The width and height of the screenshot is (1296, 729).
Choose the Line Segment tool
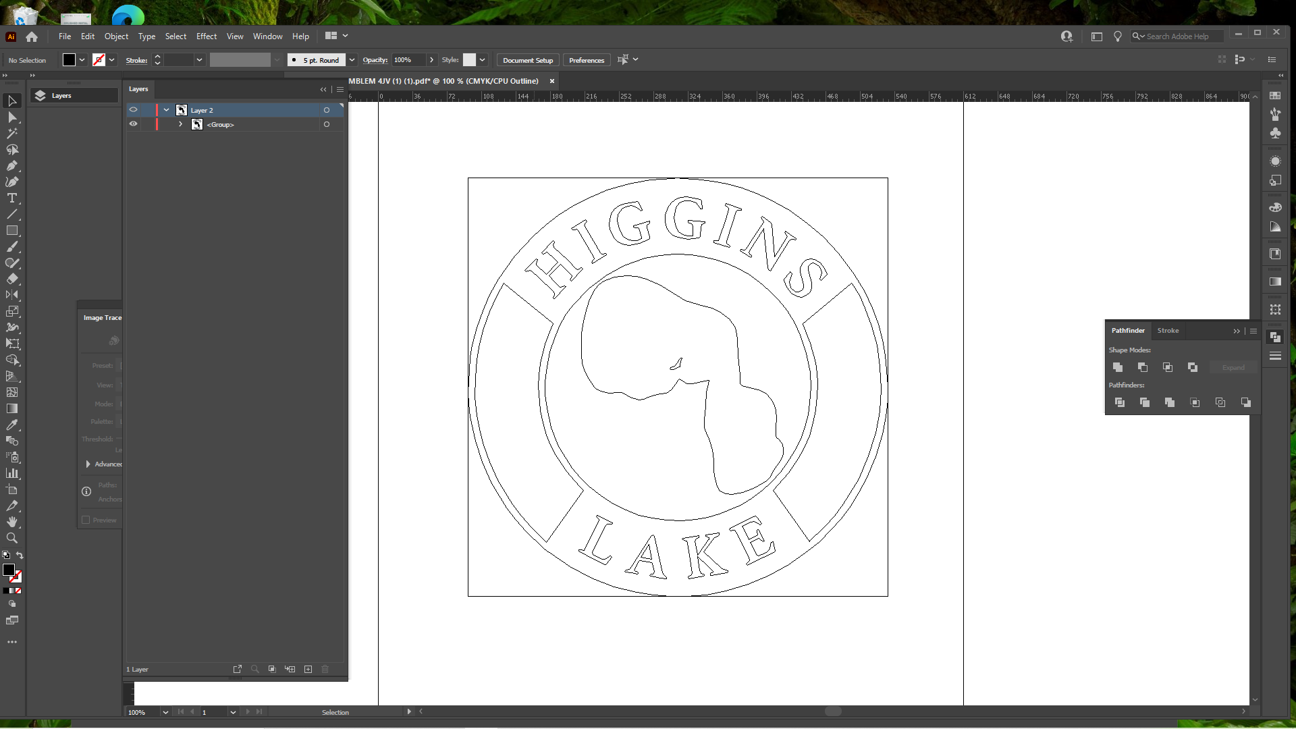12,215
